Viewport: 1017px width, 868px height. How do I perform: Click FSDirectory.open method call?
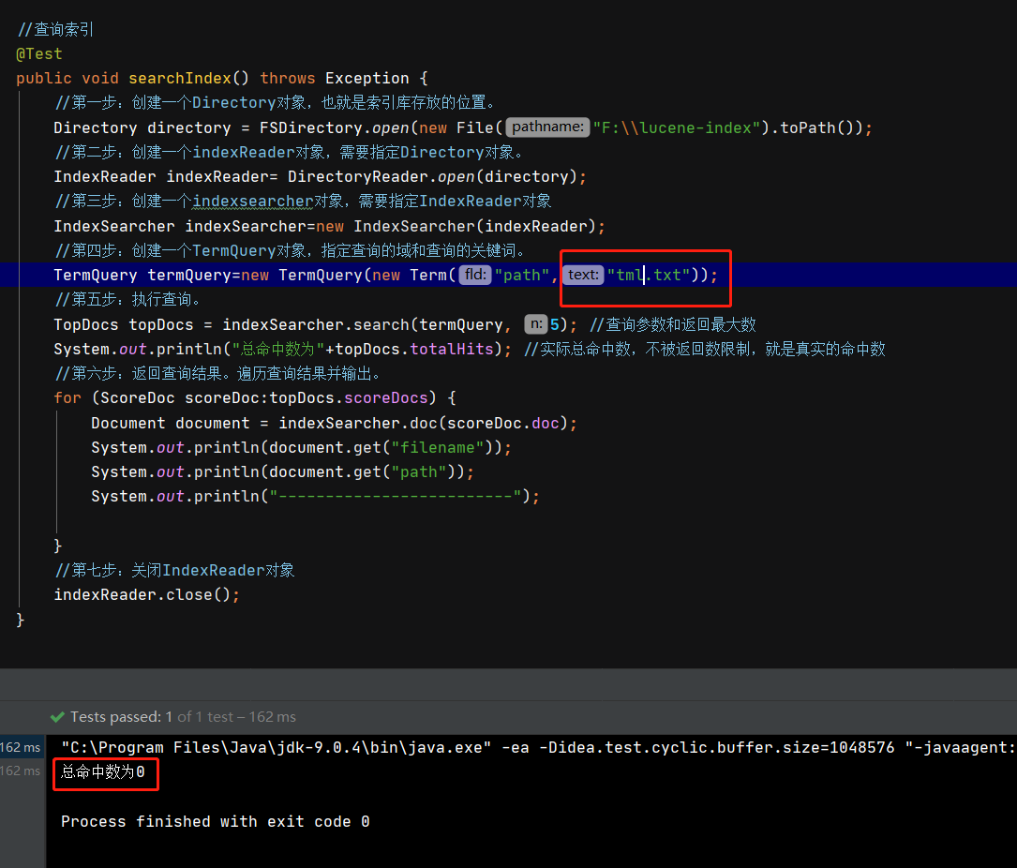334,127
